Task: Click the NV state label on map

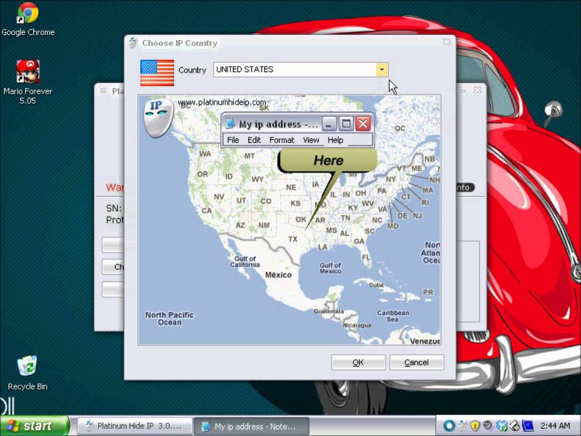Action: [219, 196]
